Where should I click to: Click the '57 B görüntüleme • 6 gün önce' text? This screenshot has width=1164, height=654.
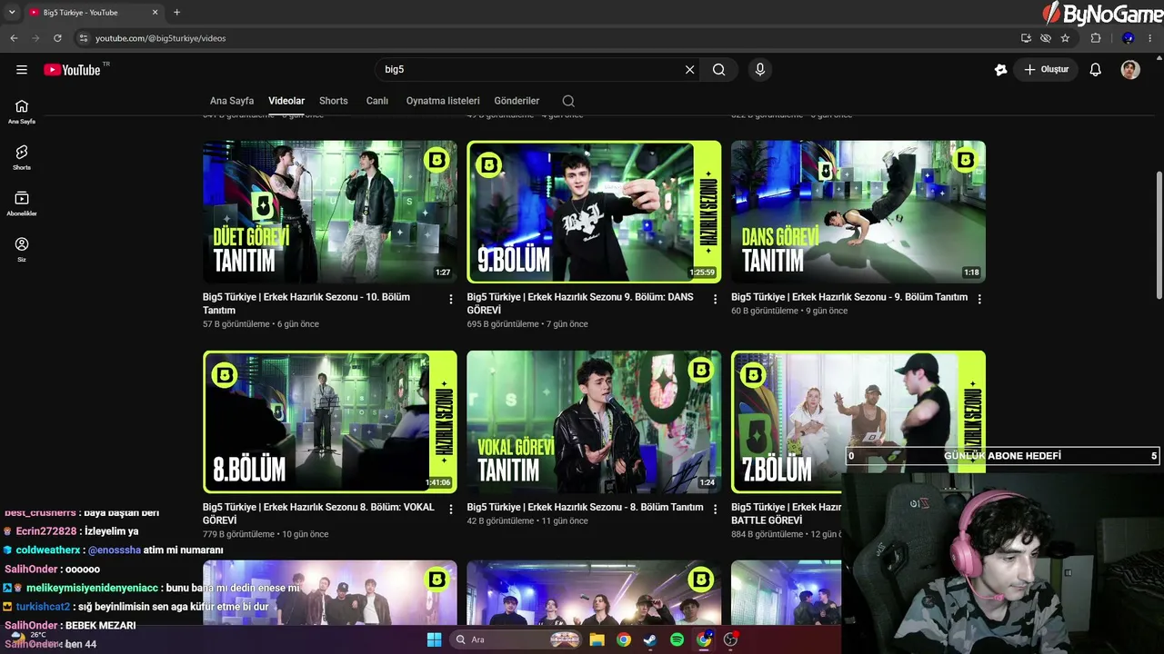[x=261, y=324]
